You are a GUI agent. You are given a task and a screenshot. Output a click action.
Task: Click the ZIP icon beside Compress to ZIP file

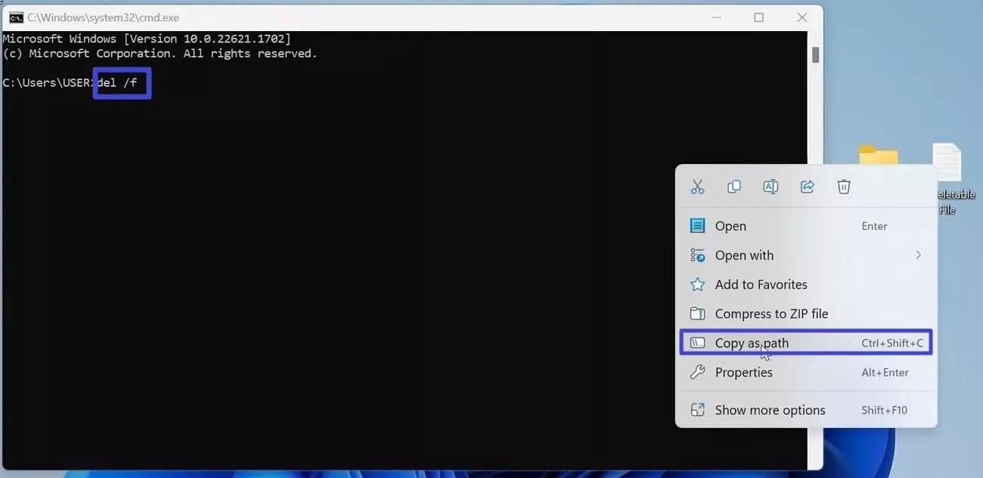tap(696, 313)
